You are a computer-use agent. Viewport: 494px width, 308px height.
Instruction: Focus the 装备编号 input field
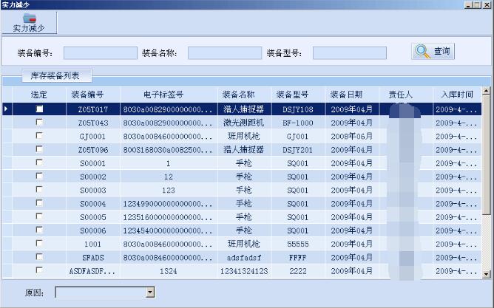101,53
